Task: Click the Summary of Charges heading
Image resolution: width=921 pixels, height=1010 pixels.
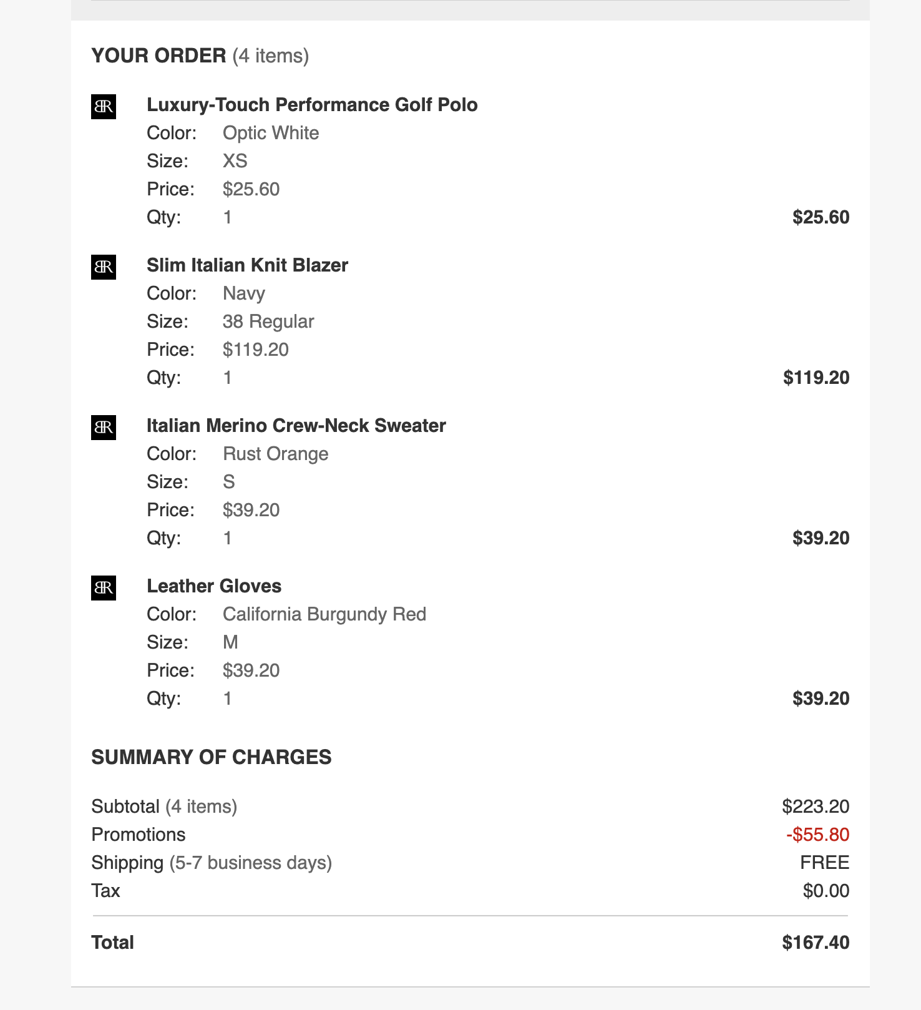Action: pos(212,757)
